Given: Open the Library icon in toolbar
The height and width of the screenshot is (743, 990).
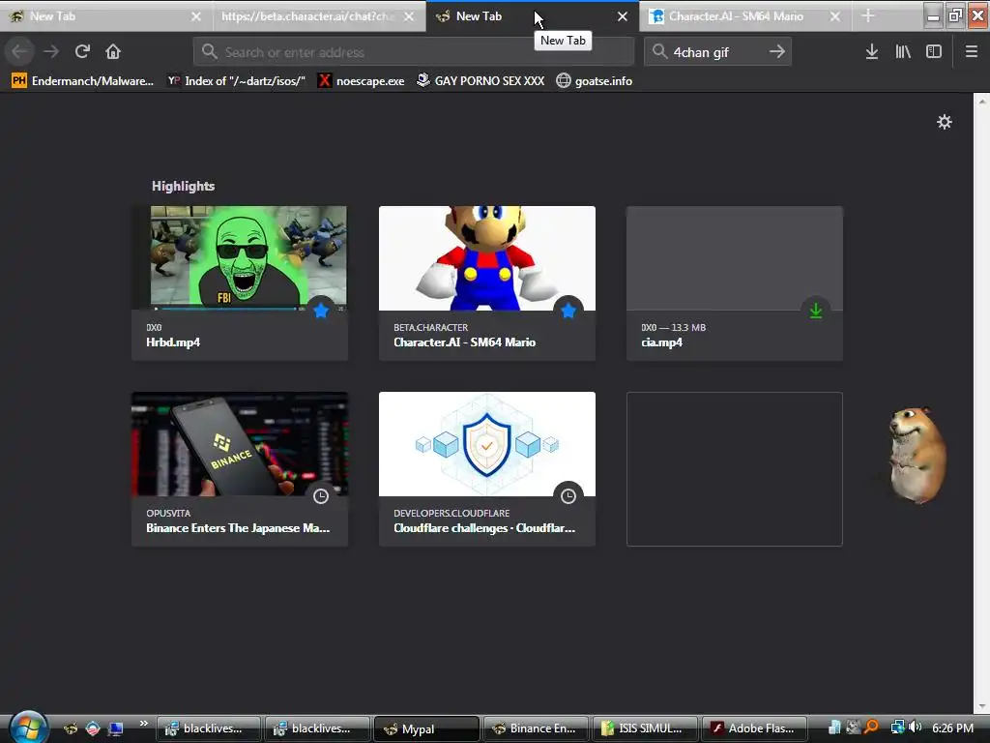Looking at the screenshot, I should (x=903, y=52).
